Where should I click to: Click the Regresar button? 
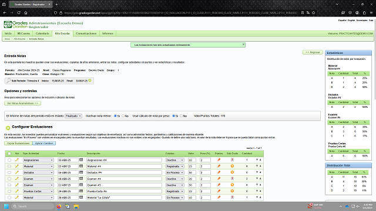[x=313, y=52]
